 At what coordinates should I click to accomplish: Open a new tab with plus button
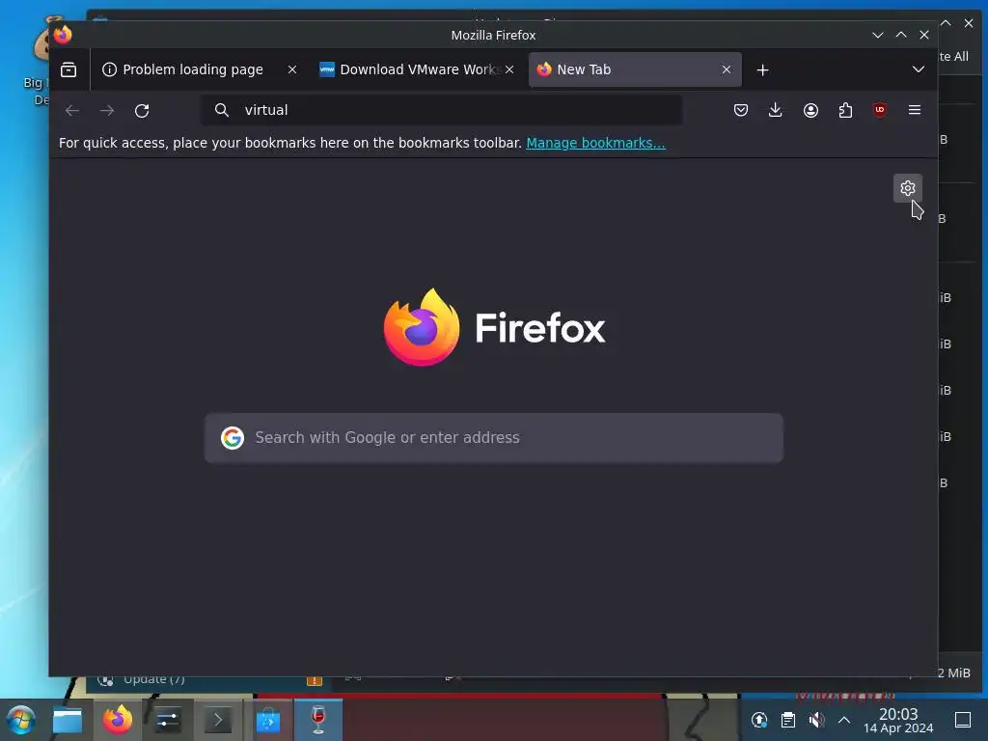762,69
